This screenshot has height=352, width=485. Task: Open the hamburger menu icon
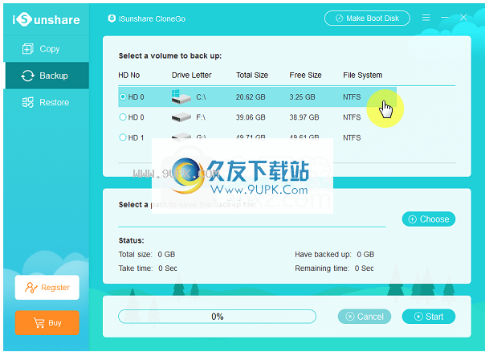point(426,18)
